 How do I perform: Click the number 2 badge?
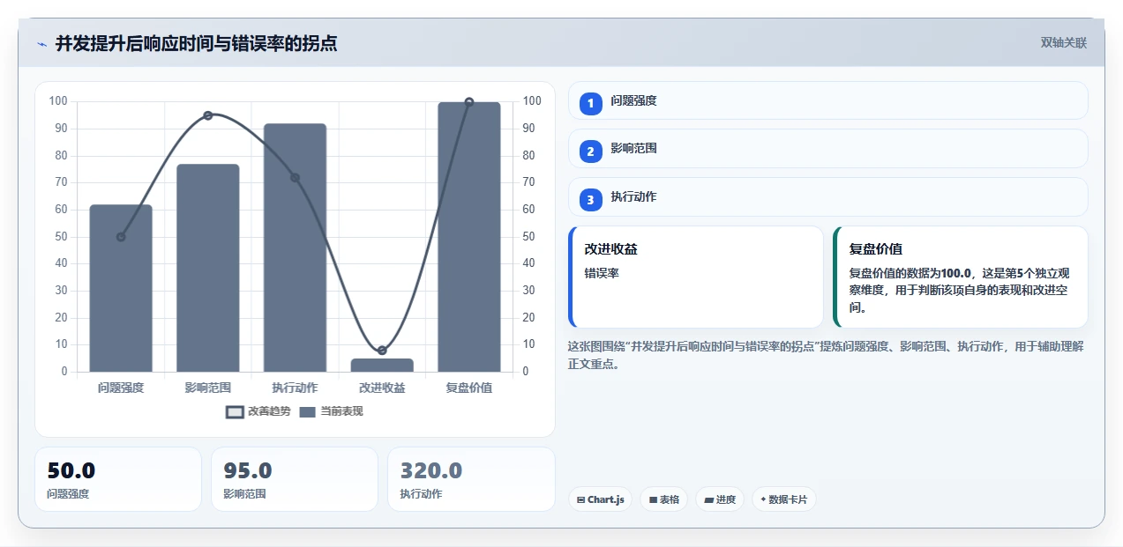coord(590,152)
